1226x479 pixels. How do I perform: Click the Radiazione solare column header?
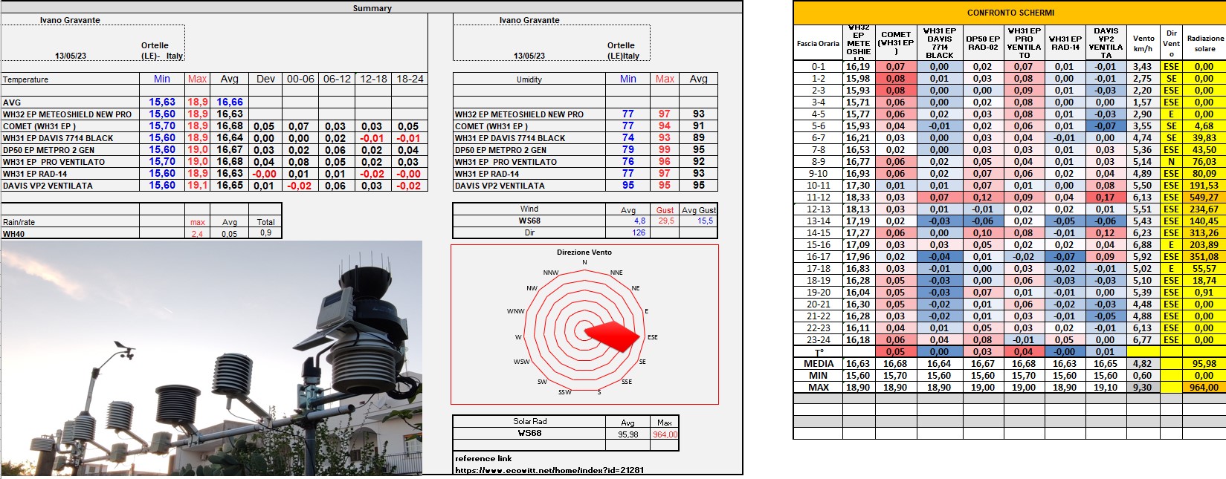pos(1204,44)
